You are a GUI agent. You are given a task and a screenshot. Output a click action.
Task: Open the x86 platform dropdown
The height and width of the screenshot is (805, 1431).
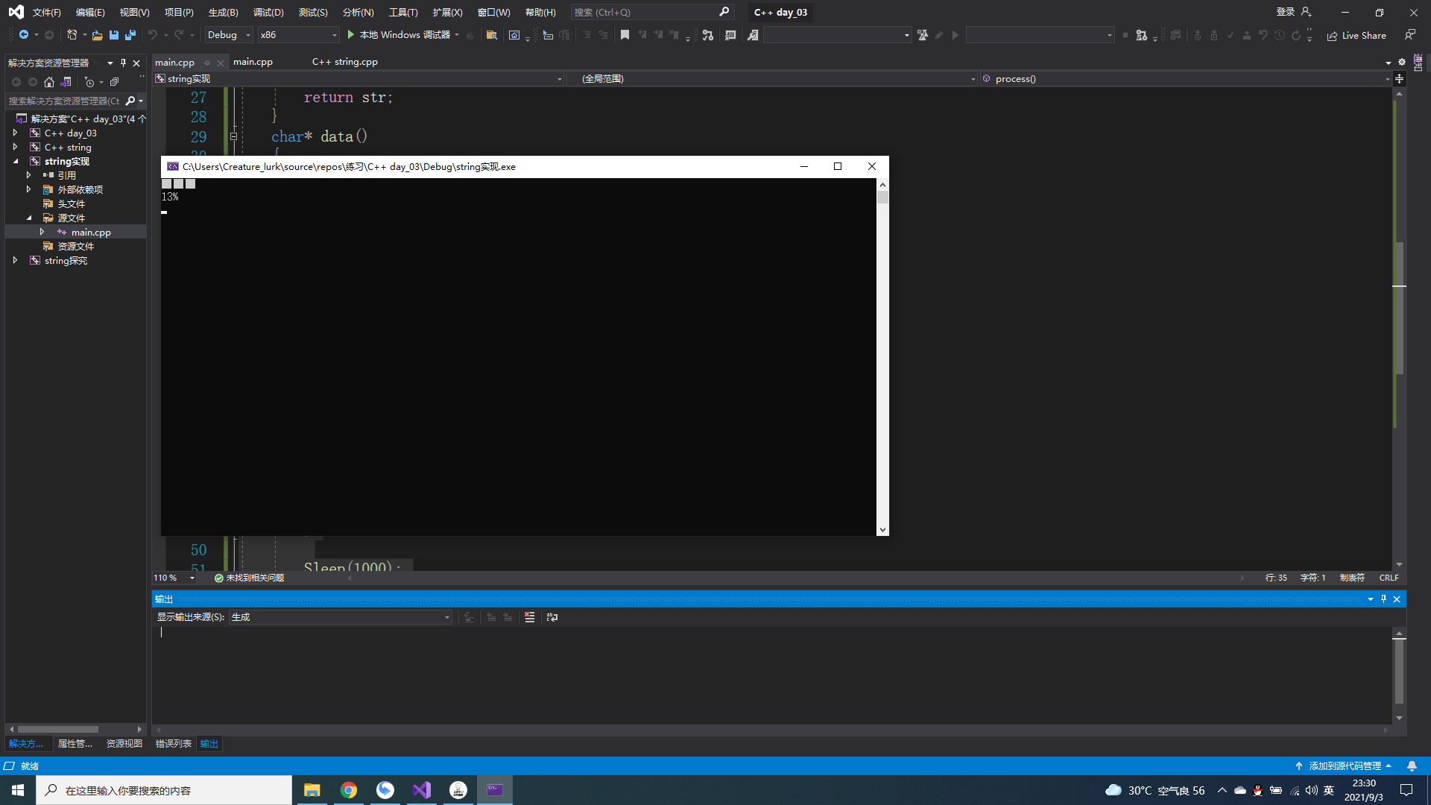tap(298, 35)
